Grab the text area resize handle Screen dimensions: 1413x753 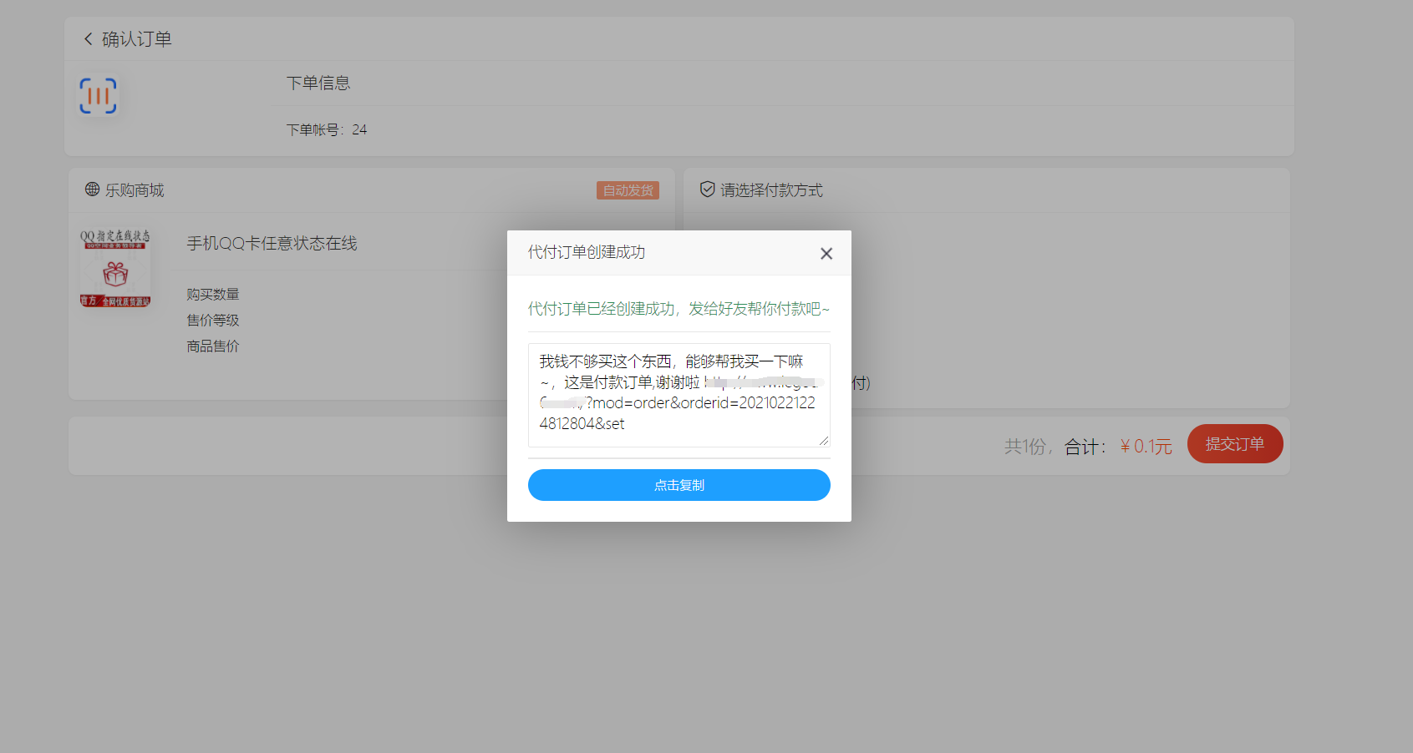pos(824,441)
